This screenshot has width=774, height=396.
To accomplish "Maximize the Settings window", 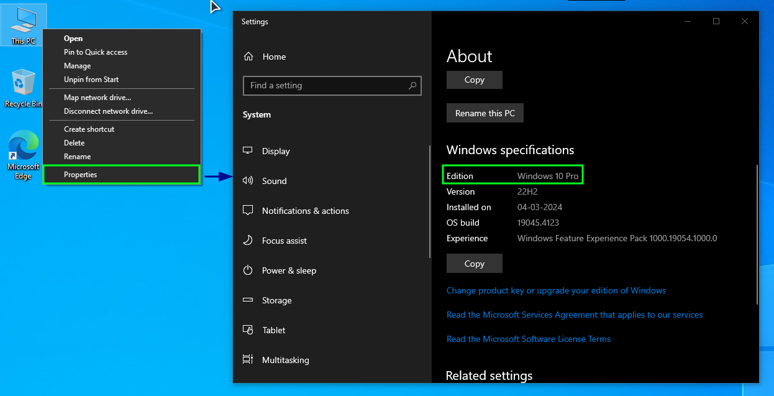I will [x=716, y=21].
